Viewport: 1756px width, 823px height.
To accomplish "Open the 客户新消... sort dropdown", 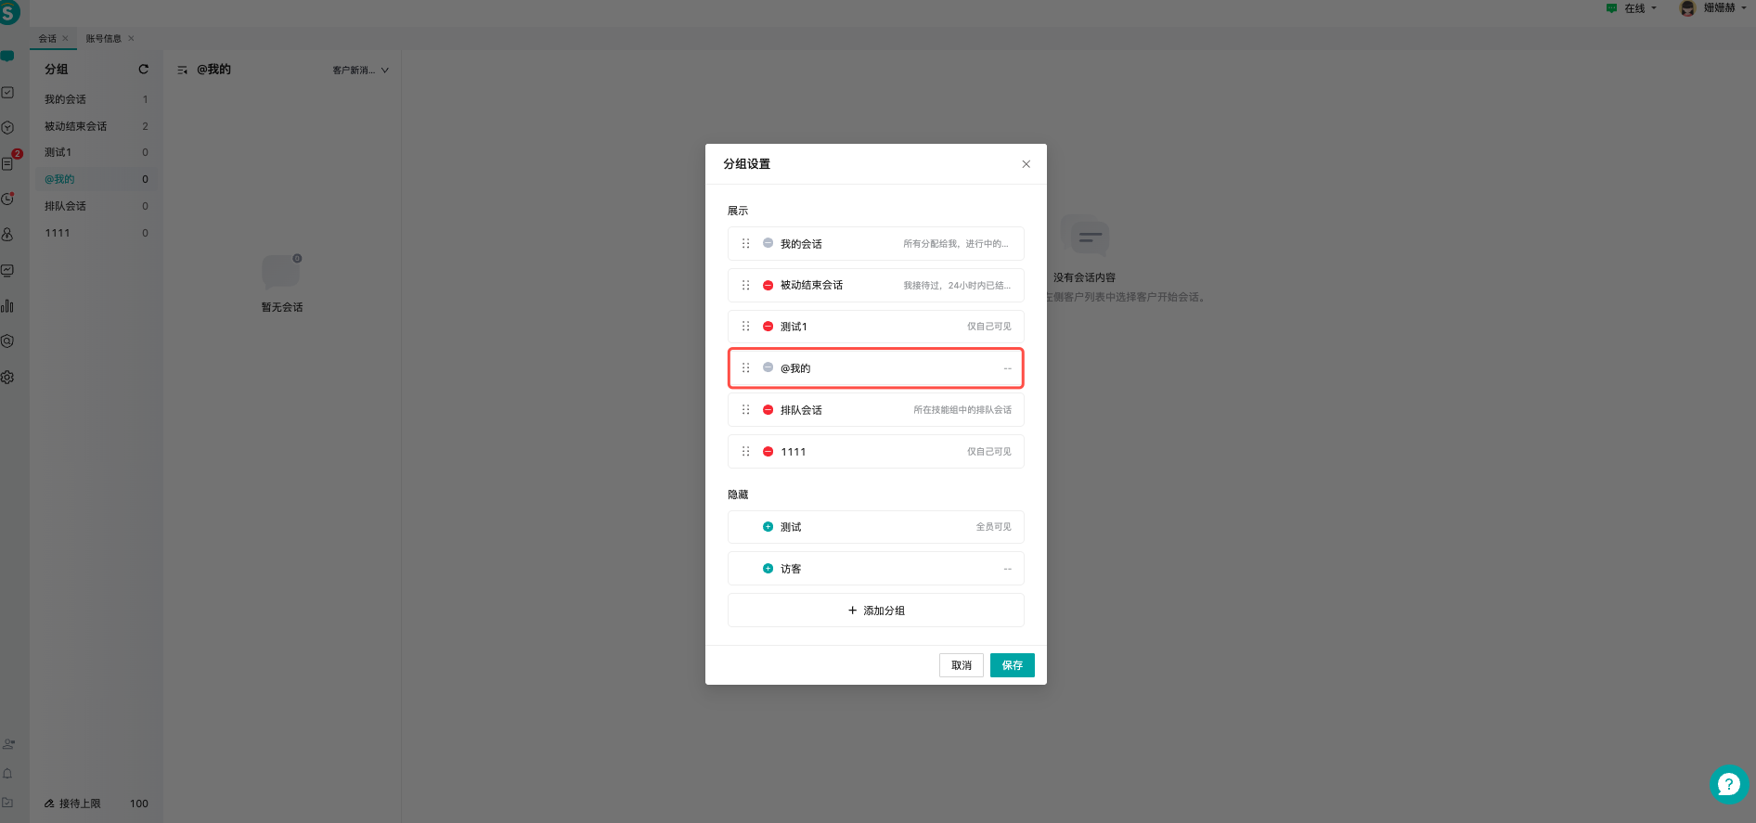I will 361,71.
